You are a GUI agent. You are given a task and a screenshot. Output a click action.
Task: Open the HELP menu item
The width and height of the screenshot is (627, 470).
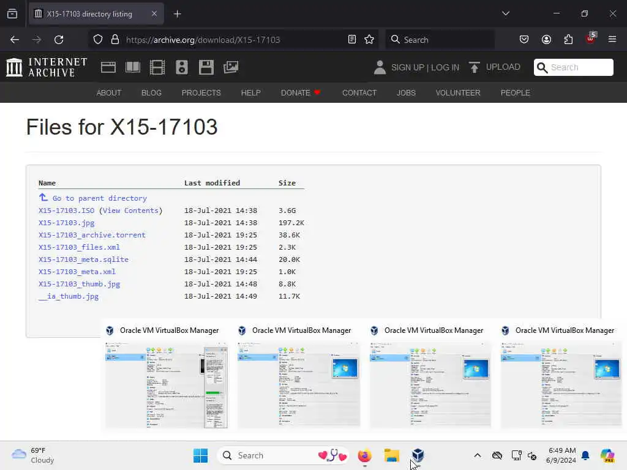(x=250, y=93)
